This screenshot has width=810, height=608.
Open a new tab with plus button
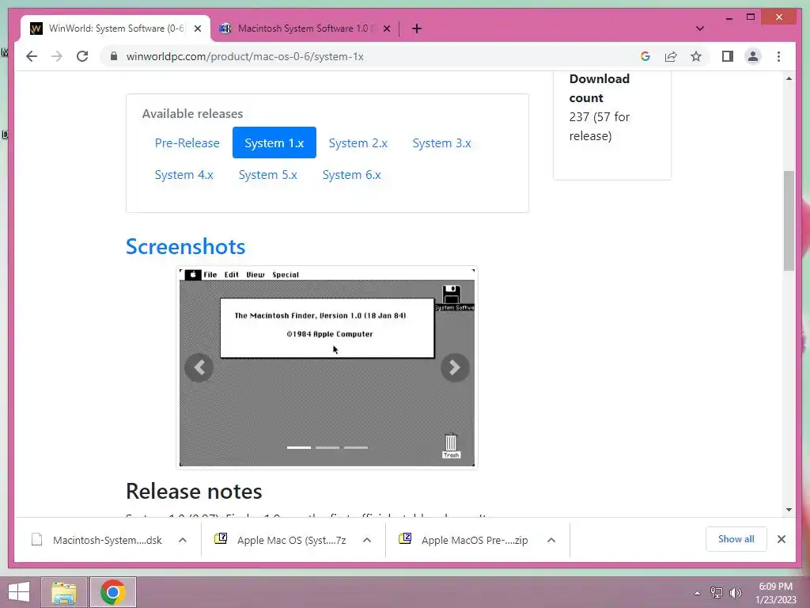point(417,28)
